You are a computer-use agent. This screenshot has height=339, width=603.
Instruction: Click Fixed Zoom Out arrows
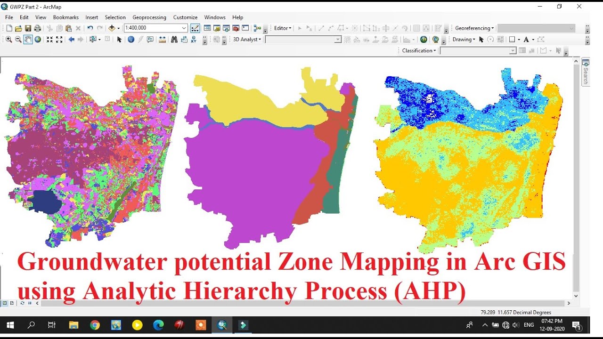coord(59,40)
